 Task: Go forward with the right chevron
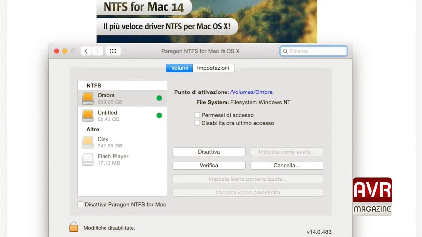(97, 51)
